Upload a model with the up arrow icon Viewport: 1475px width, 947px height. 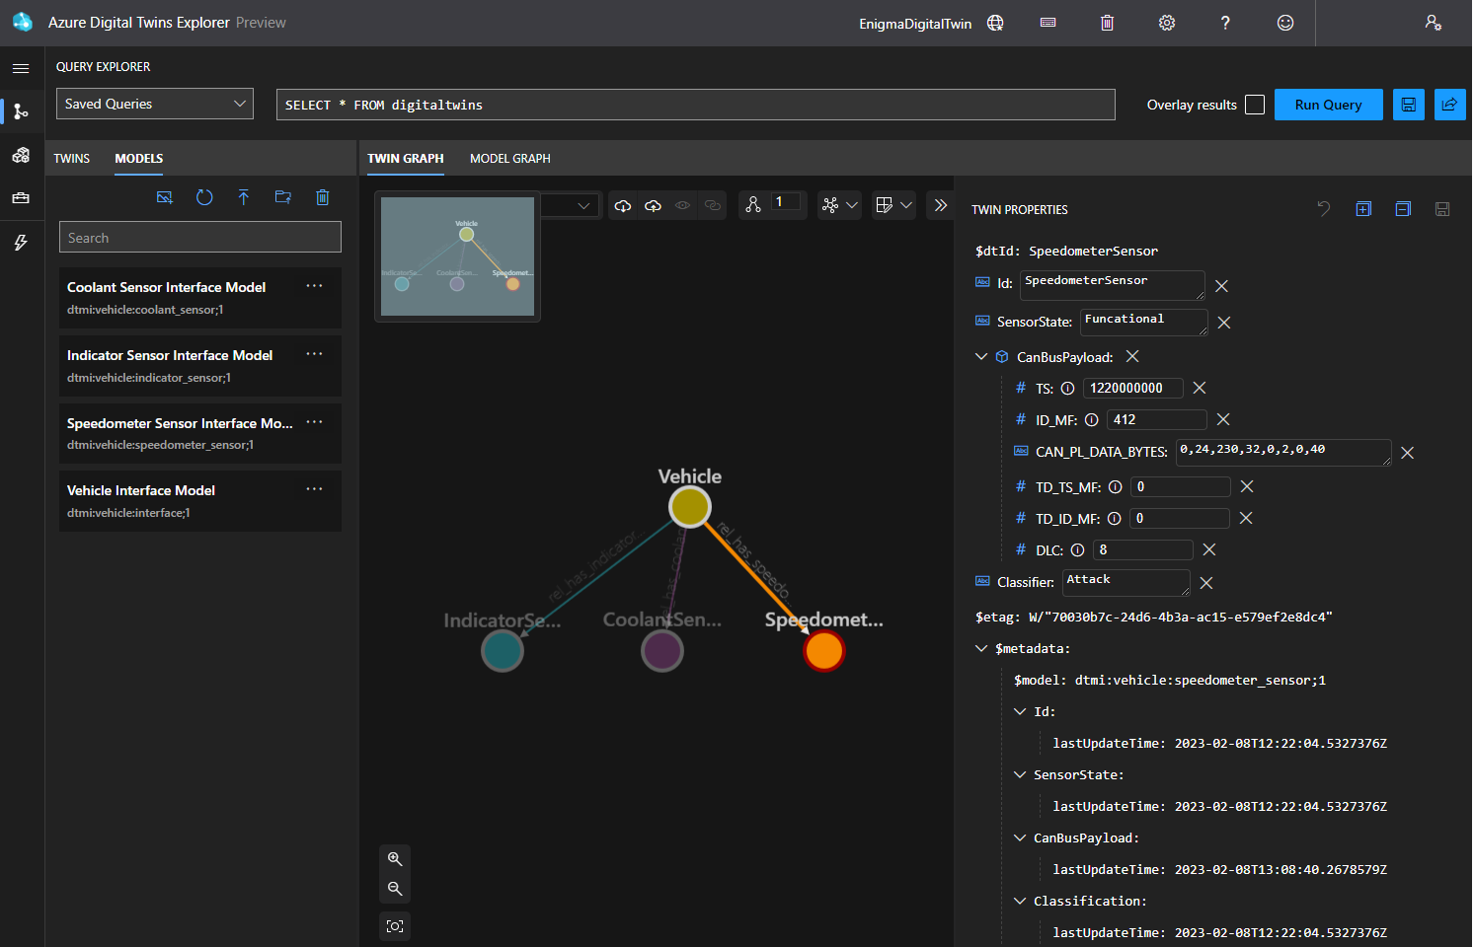point(244,197)
